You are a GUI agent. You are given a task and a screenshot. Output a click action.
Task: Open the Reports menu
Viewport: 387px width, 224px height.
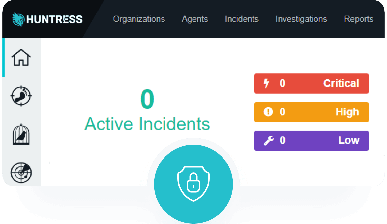(359, 19)
